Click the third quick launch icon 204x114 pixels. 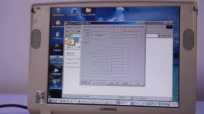pyautogui.click(x=68, y=101)
